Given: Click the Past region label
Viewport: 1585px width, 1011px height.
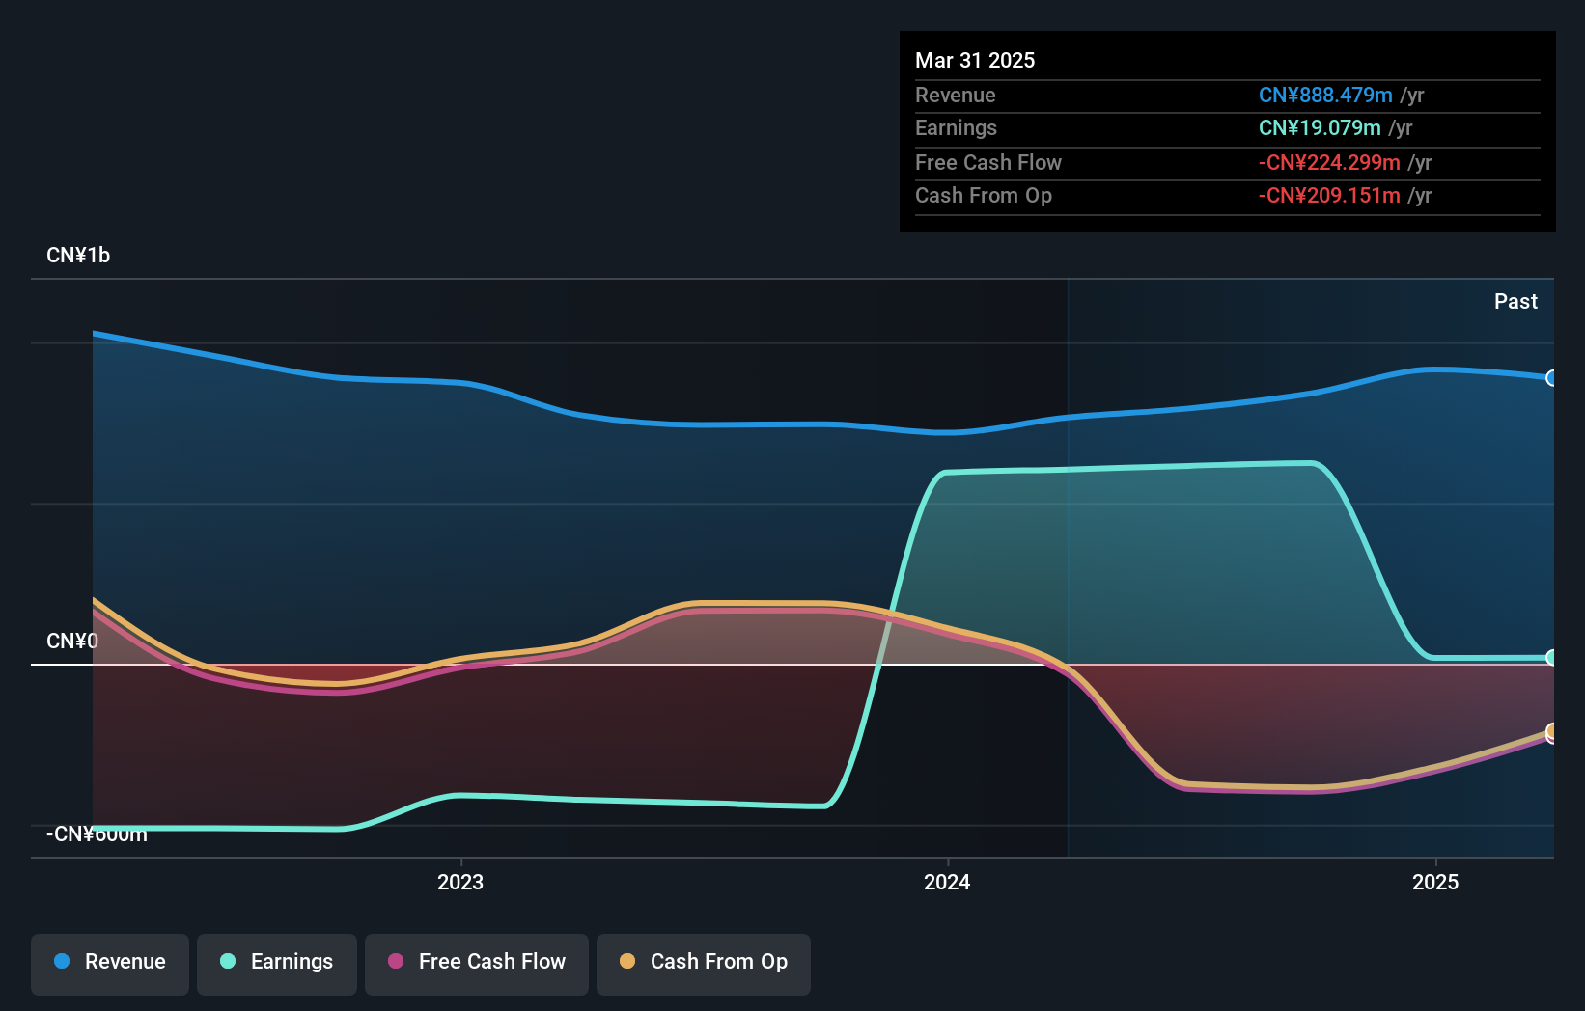Looking at the screenshot, I should coord(1515,301).
